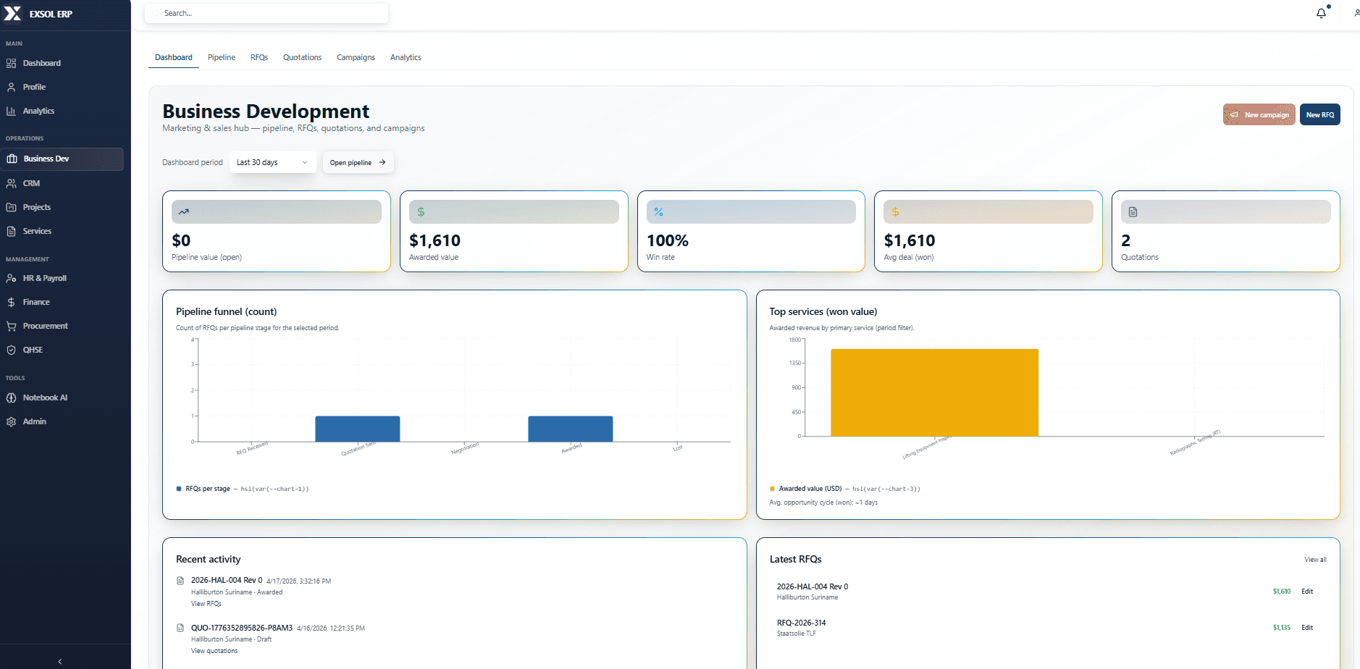The height and width of the screenshot is (669, 1360).
Task: Switch to the Dashboard tab
Action: (174, 57)
